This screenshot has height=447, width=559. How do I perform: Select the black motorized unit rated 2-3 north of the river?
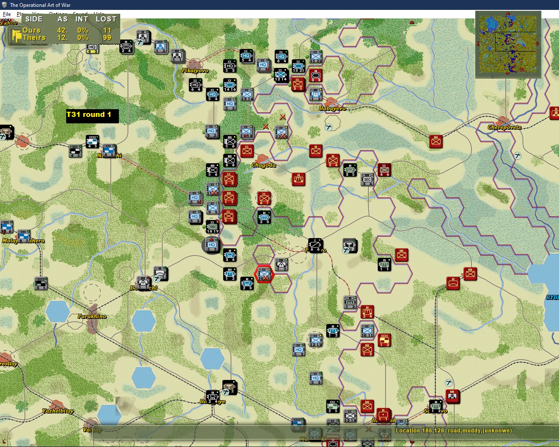click(264, 217)
